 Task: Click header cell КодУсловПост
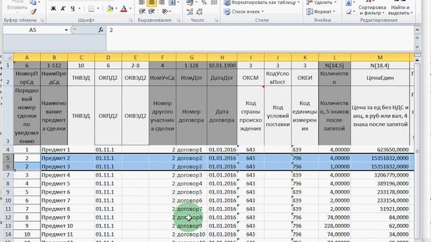coord(277,78)
